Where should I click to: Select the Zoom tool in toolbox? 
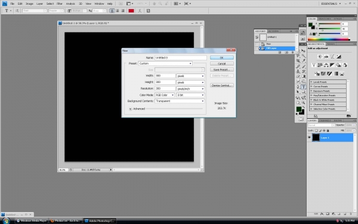point(303,103)
